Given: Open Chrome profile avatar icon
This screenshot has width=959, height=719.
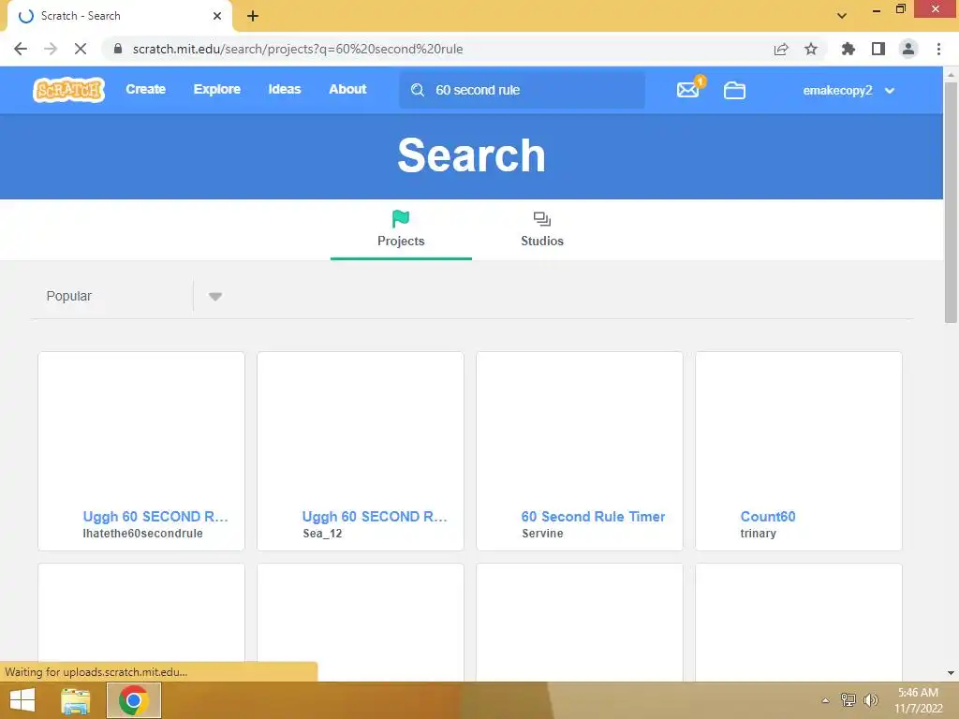Looking at the screenshot, I should (x=908, y=49).
